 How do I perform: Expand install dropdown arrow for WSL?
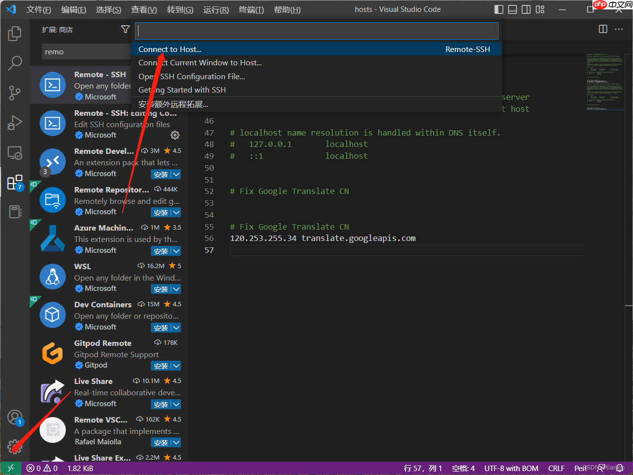point(176,289)
